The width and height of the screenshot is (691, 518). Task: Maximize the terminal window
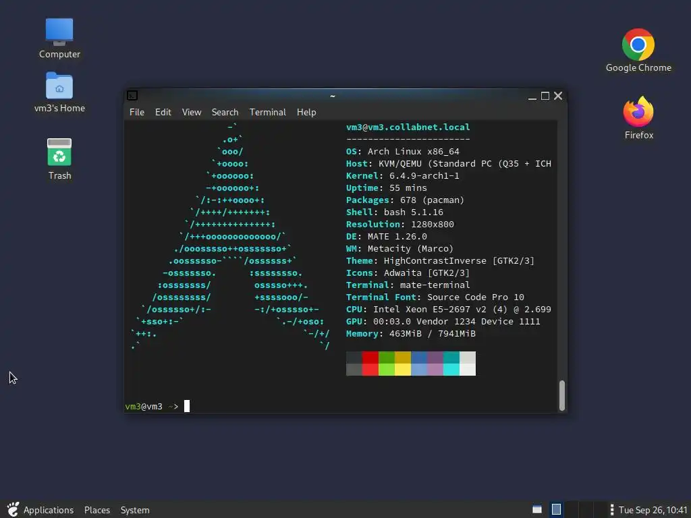pos(545,96)
